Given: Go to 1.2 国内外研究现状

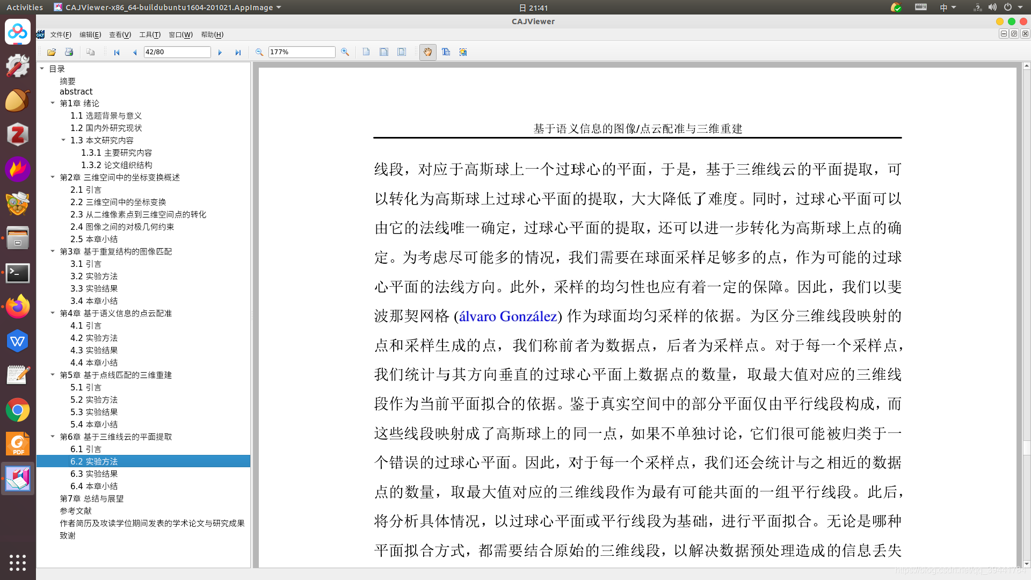Looking at the screenshot, I should point(106,128).
